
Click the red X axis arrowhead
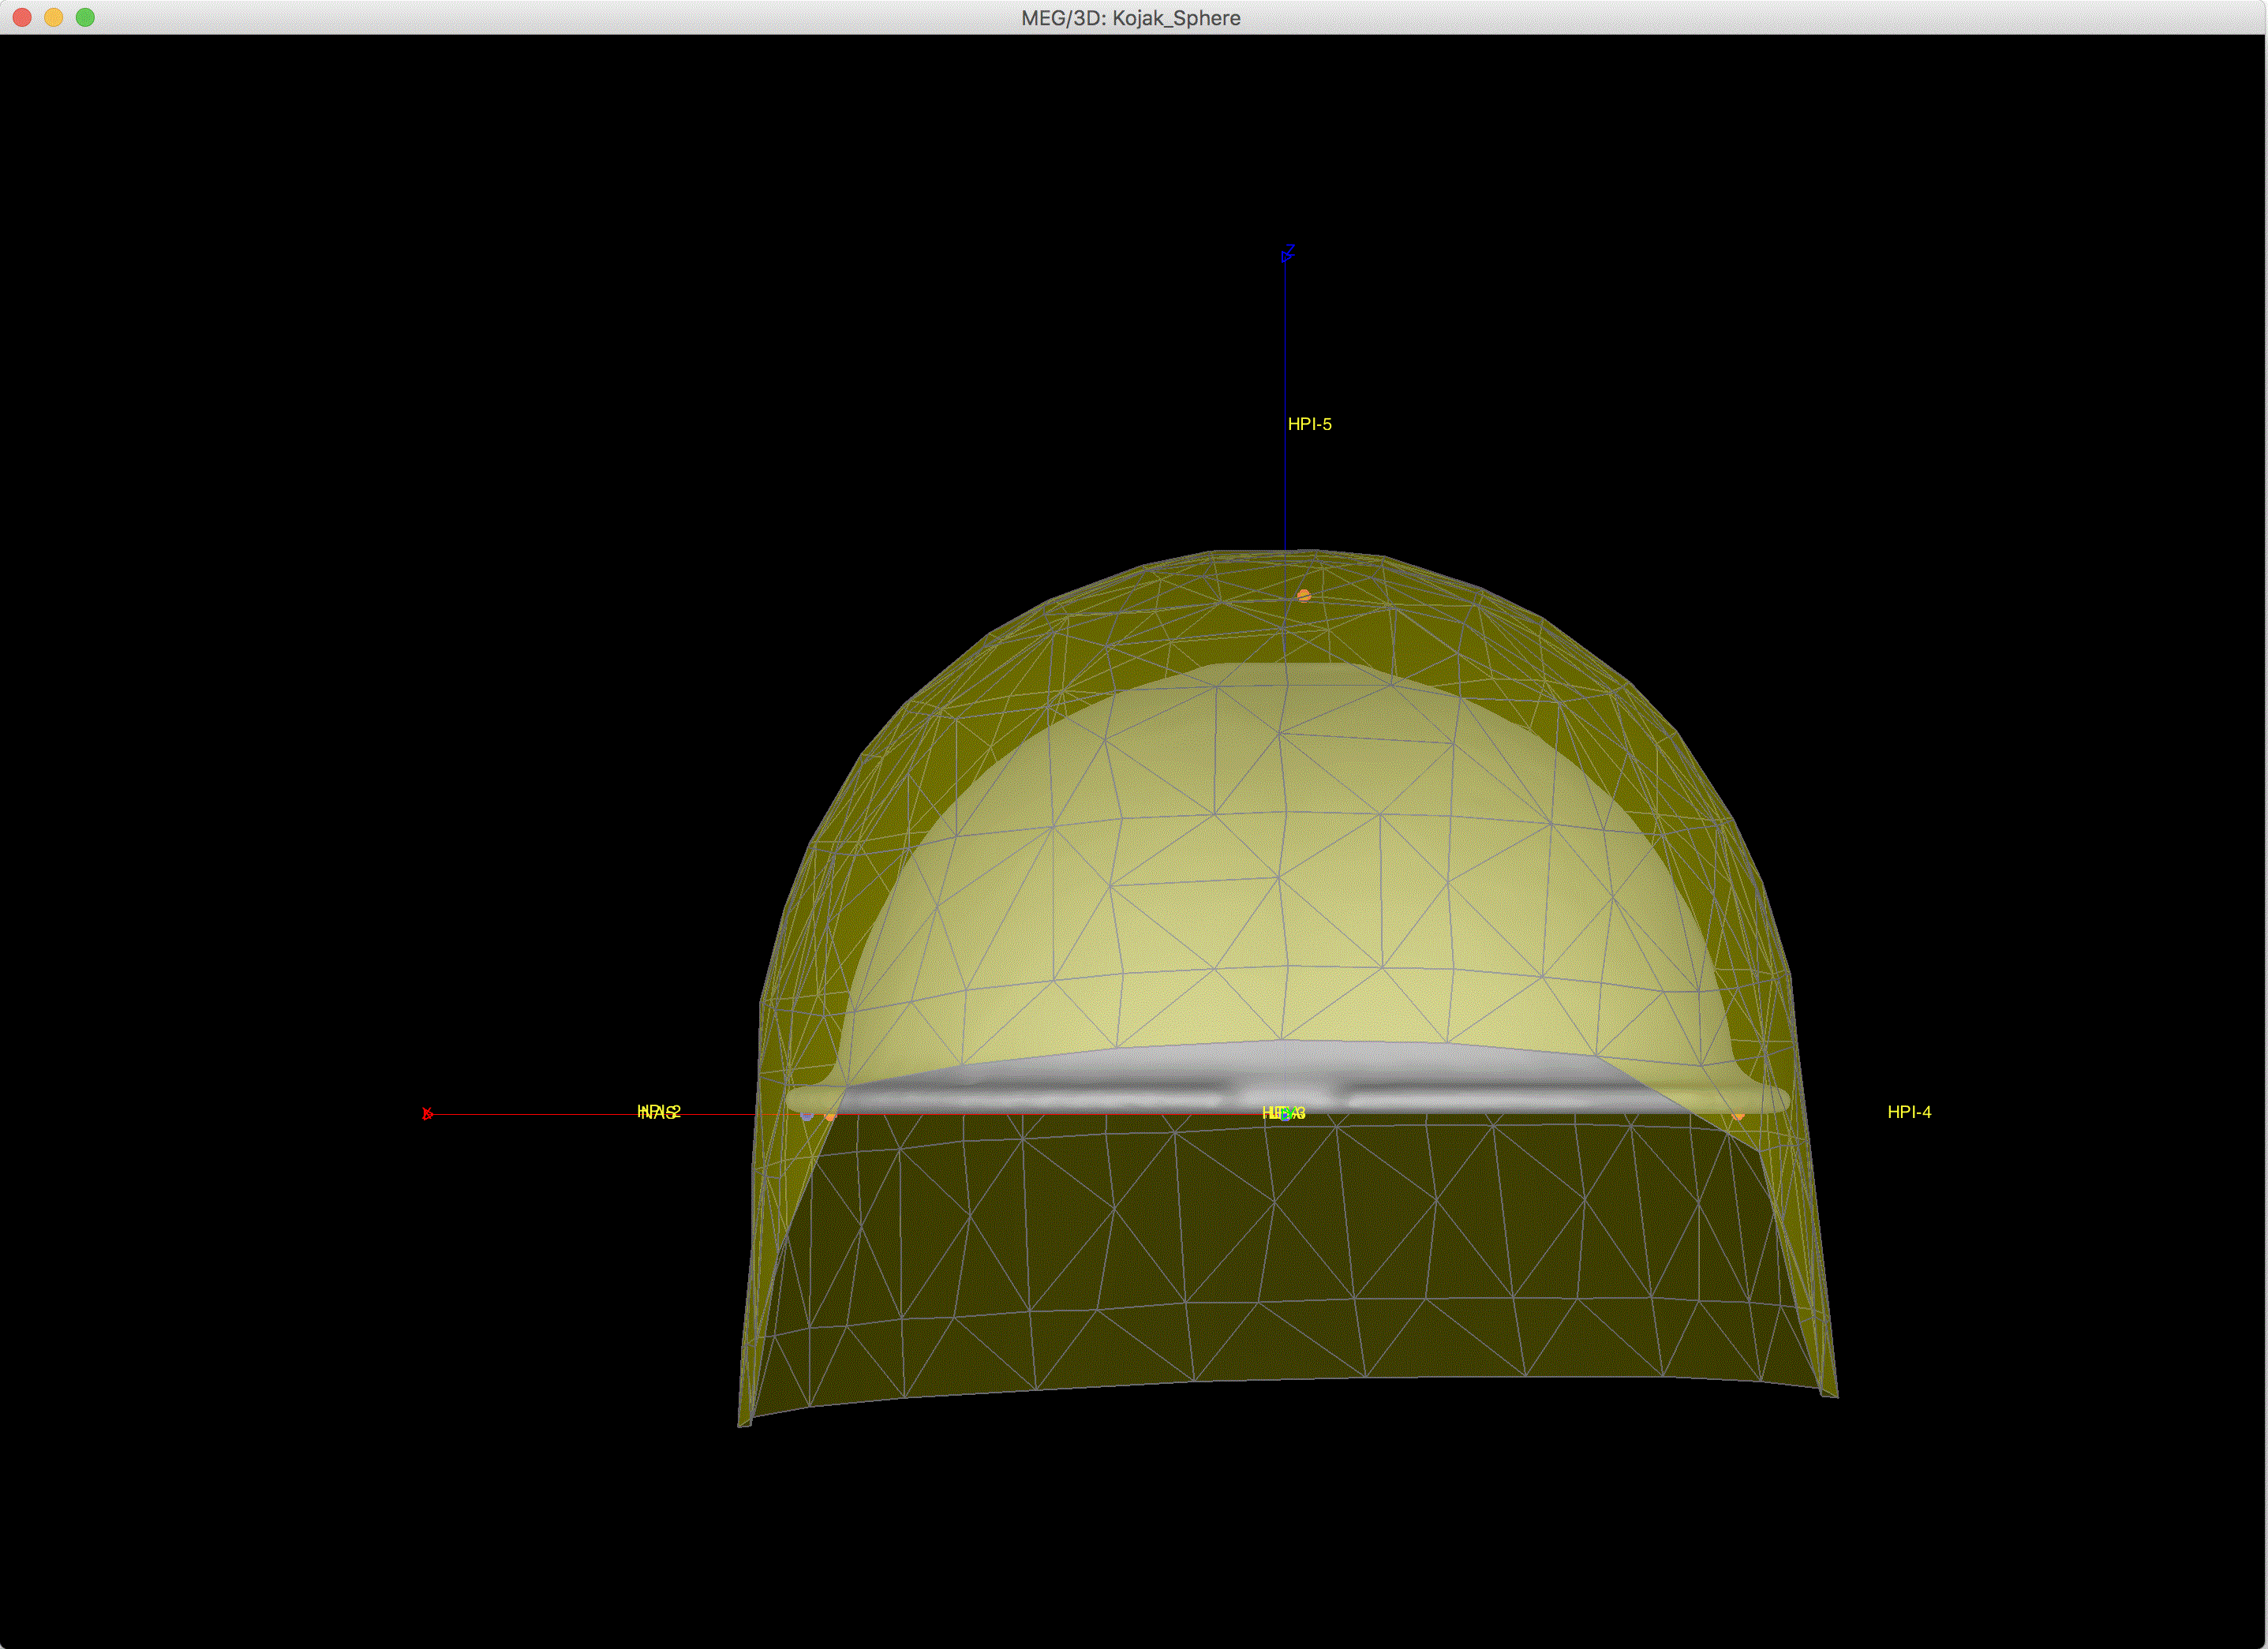(427, 1113)
